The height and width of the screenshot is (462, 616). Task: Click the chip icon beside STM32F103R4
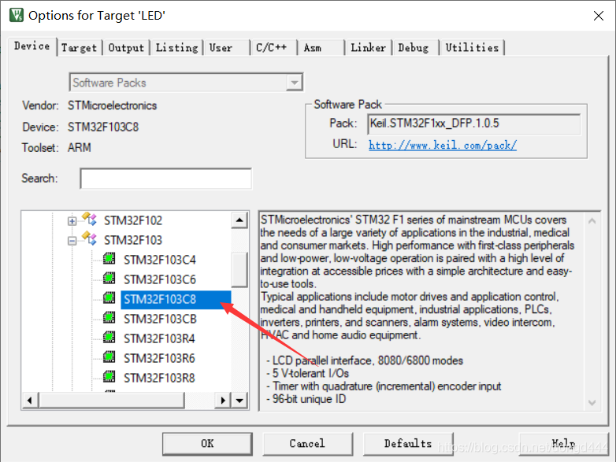(x=109, y=337)
